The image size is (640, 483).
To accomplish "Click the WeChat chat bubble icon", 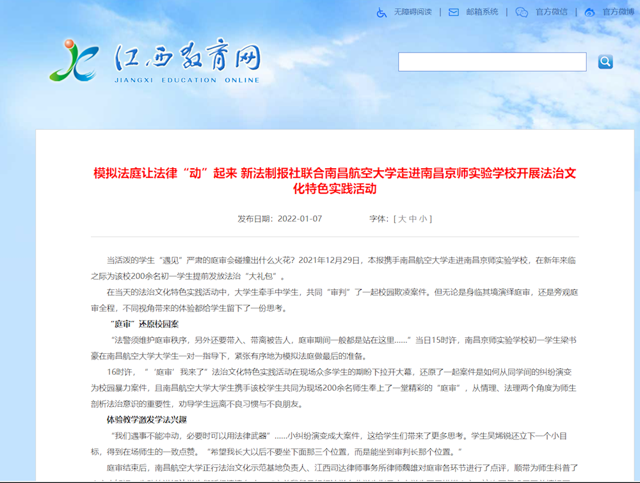I will pyautogui.click(x=522, y=12).
